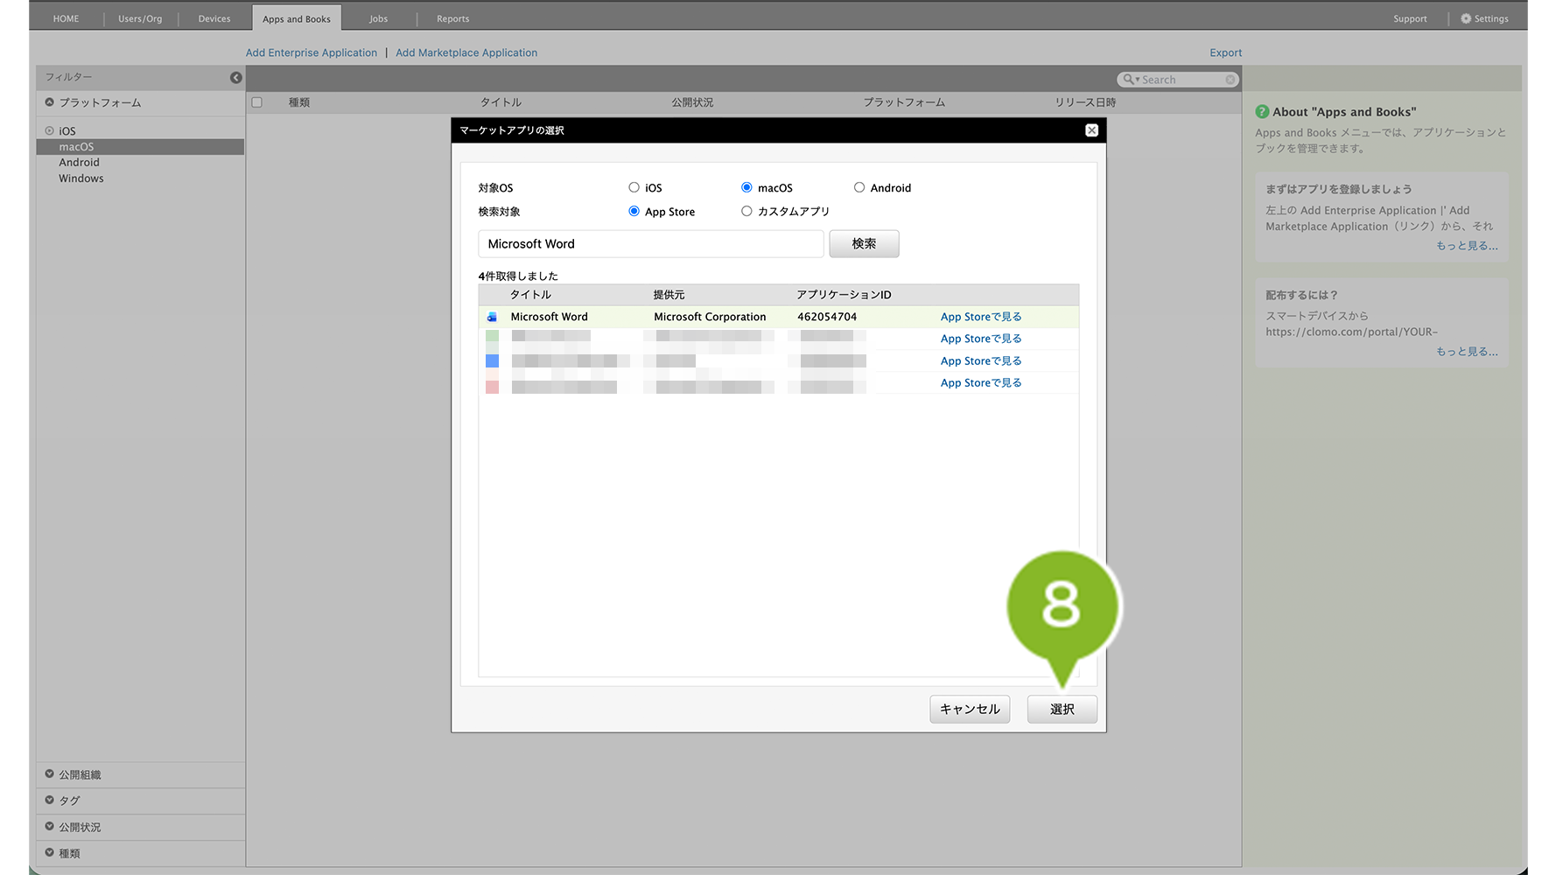Screen dimensions: 1556x875
Task: Open the Apps and Books tab
Action: coord(297,18)
